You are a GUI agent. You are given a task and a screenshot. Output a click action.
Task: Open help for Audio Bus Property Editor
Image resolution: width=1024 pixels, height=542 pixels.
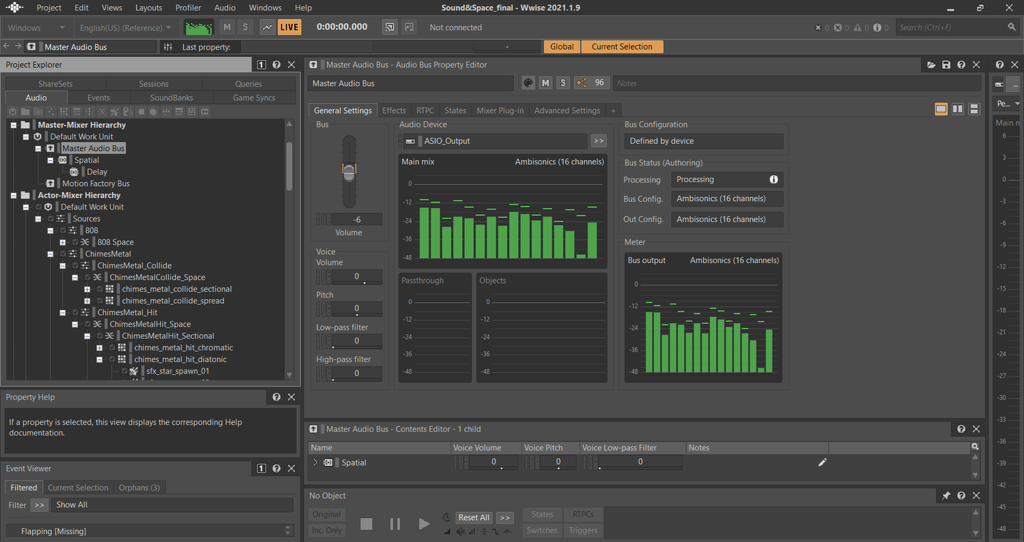pos(961,65)
